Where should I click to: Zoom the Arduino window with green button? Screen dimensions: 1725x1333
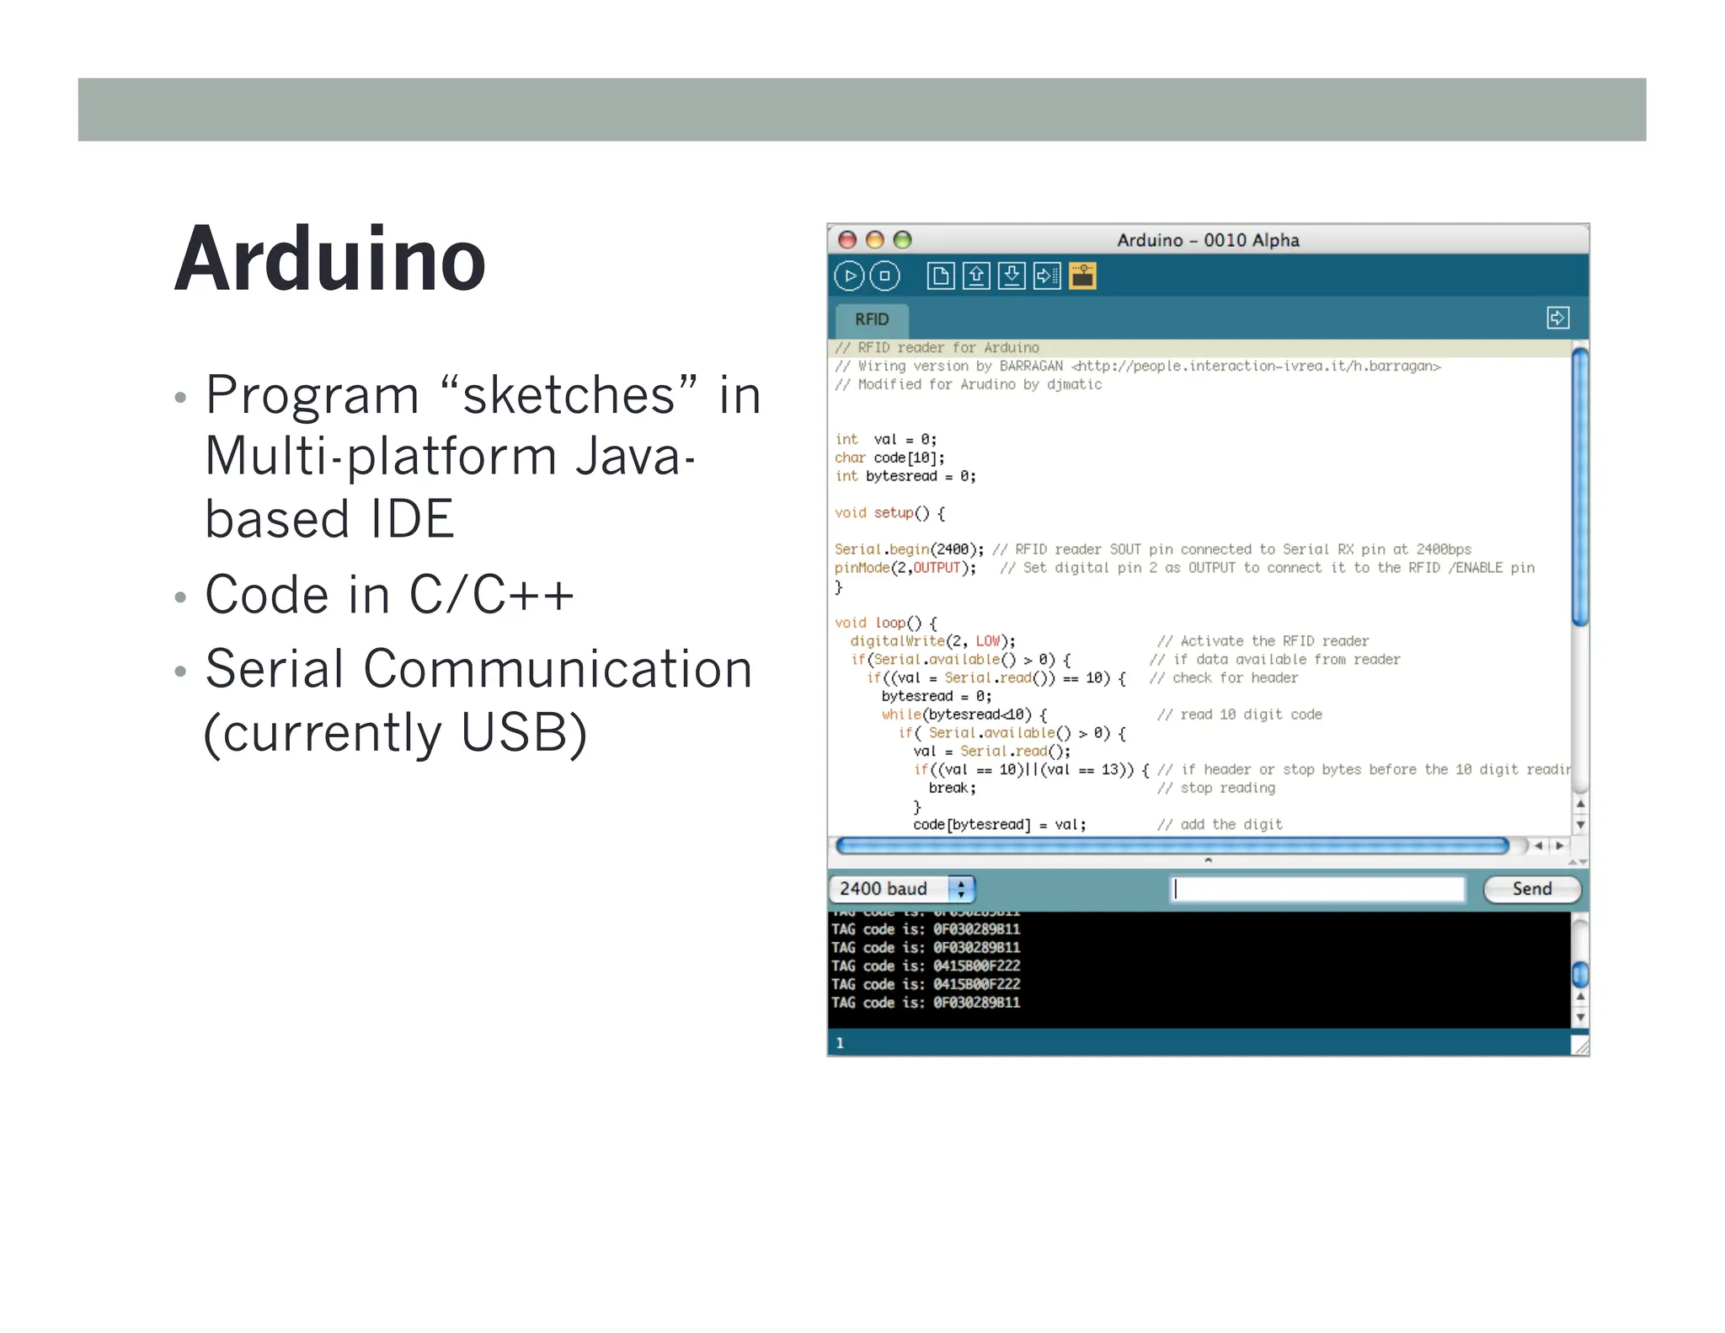[x=902, y=240]
